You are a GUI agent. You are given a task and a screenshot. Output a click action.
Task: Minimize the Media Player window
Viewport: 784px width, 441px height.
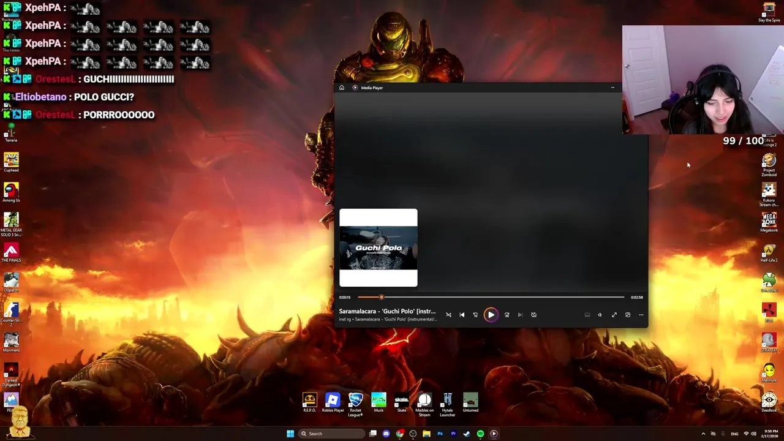tap(612, 88)
